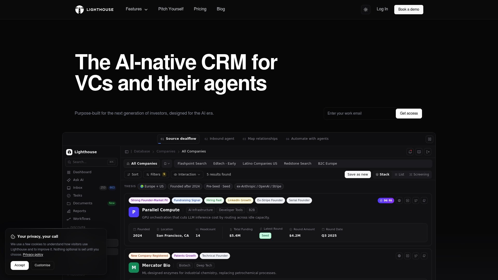The width and height of the screenshot is (498, 280).
Task: Toggle the ex-Anthropic / OpenAI / Stripe chip
Action: pos(259,186)
